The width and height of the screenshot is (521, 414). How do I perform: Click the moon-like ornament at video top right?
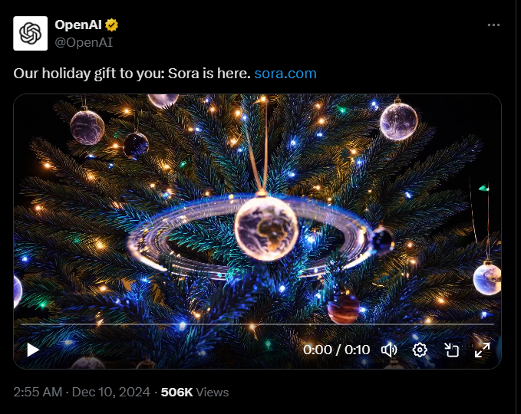pos(399,121)
